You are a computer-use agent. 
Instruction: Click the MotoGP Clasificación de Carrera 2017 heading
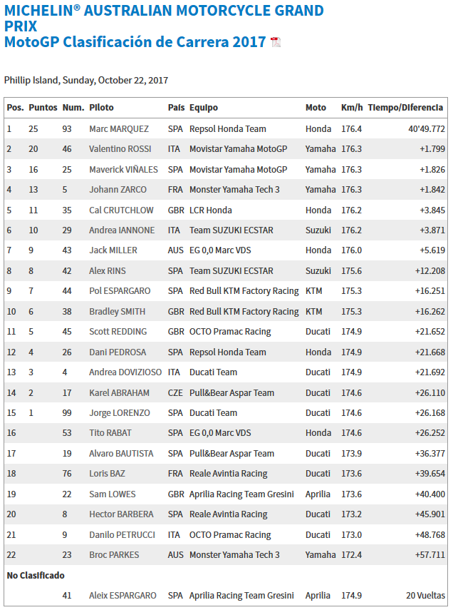[x=135, y=41]
